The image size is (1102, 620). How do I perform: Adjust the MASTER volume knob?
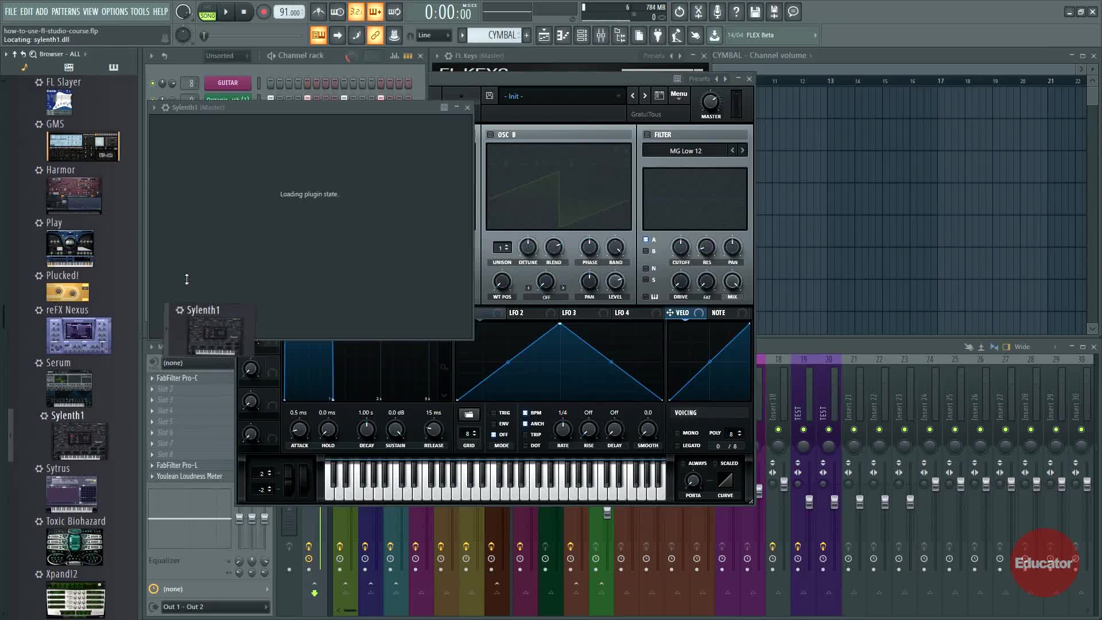(711, 102)
